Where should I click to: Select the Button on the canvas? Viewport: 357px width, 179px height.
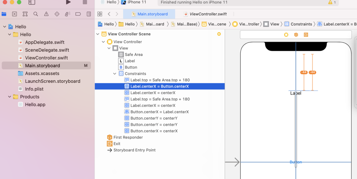(296, 162)
